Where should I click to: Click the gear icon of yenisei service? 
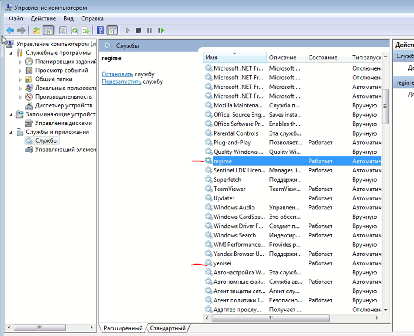click(209, 263)
